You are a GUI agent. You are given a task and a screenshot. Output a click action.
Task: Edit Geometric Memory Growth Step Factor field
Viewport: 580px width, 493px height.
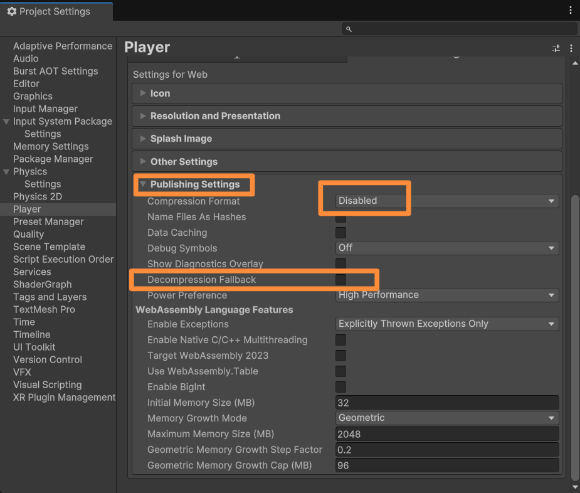coord(447,449)
